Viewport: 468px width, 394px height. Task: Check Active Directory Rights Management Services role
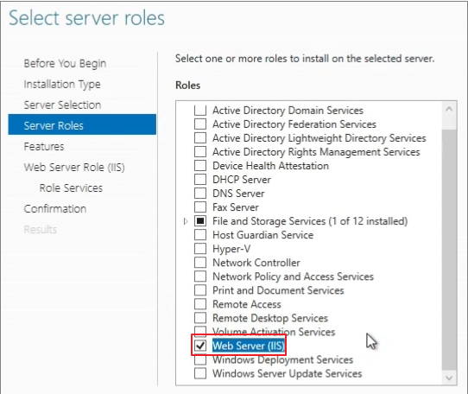pos(200,152)
